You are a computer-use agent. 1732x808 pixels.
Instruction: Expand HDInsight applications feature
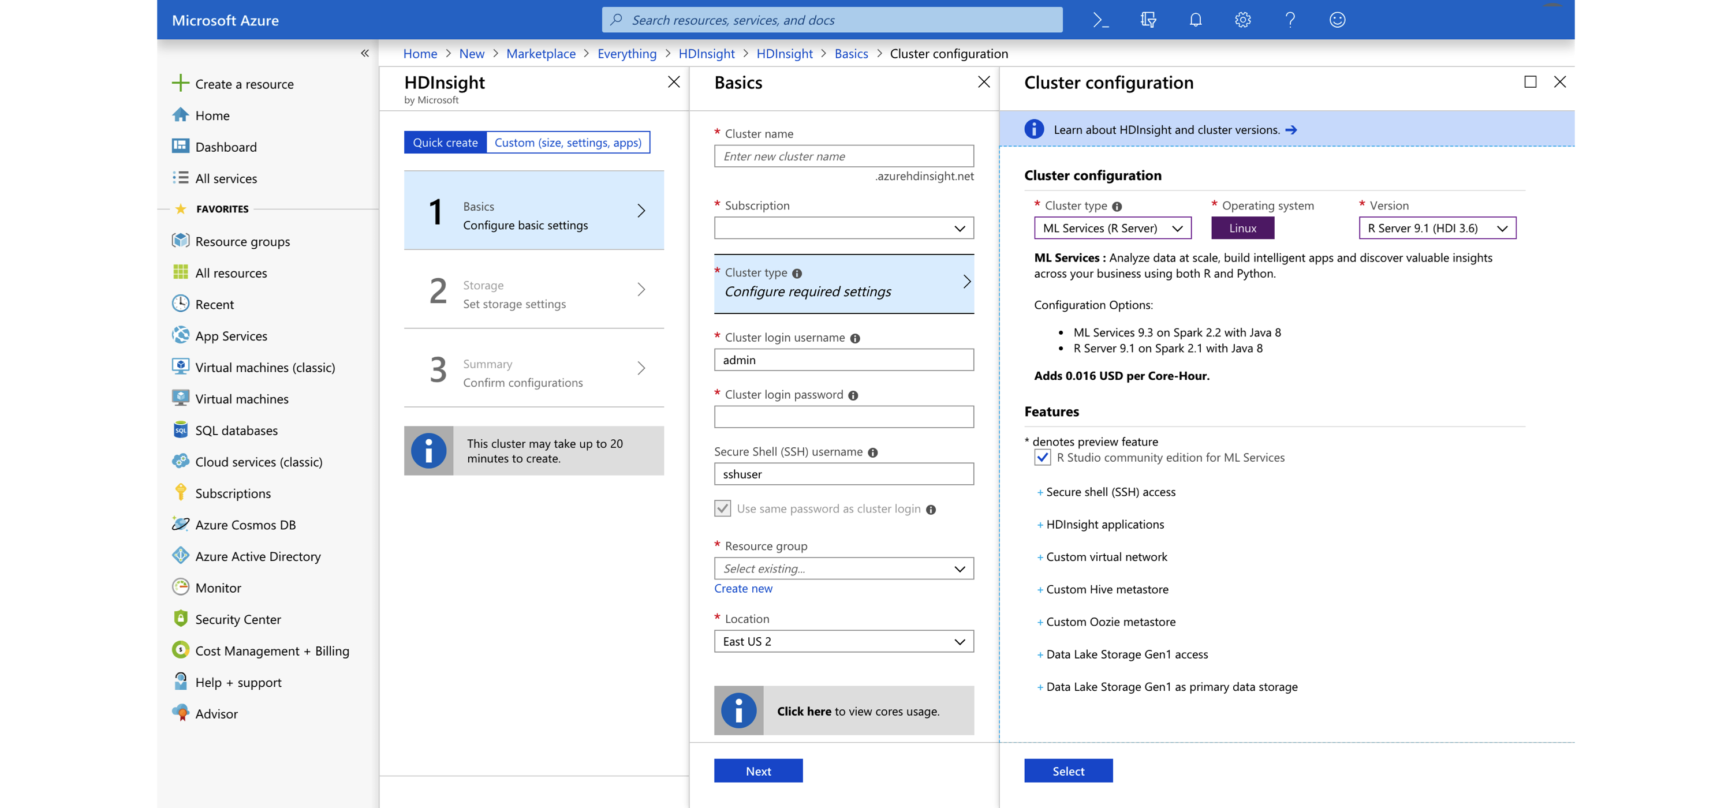[1100, 524]
